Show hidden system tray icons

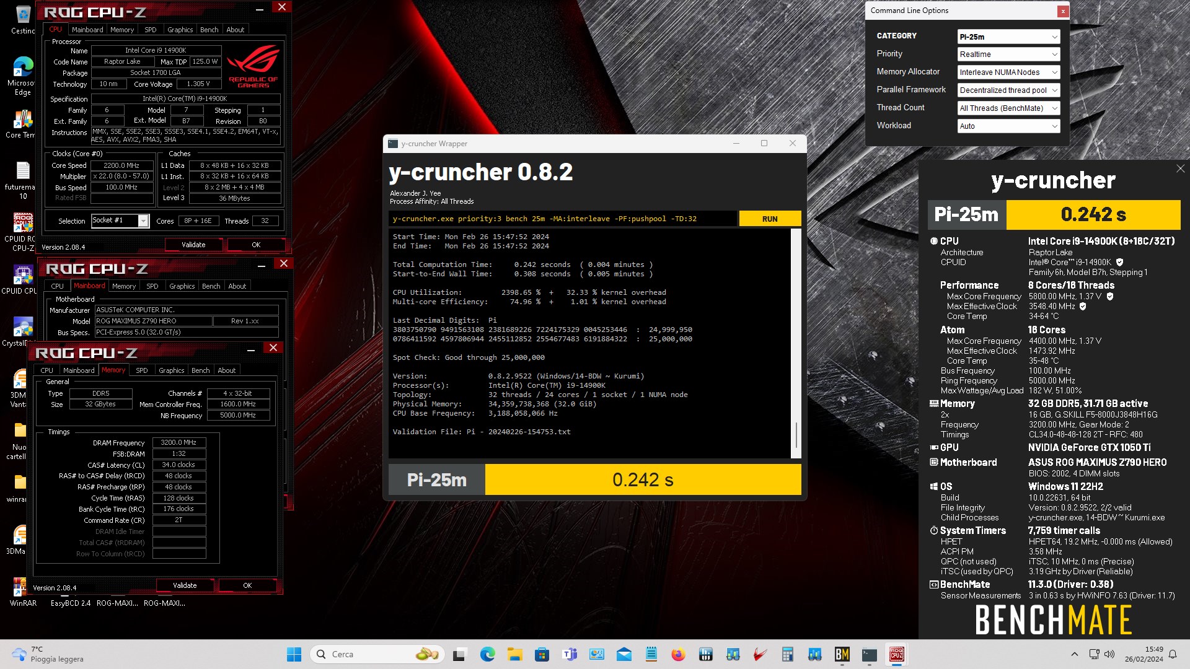(1074, 654)
